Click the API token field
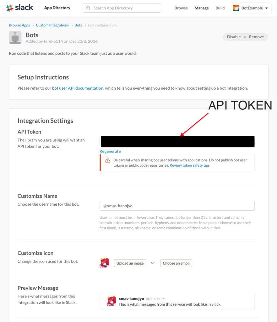Screen dimensions: 277x322 (177, 142)
